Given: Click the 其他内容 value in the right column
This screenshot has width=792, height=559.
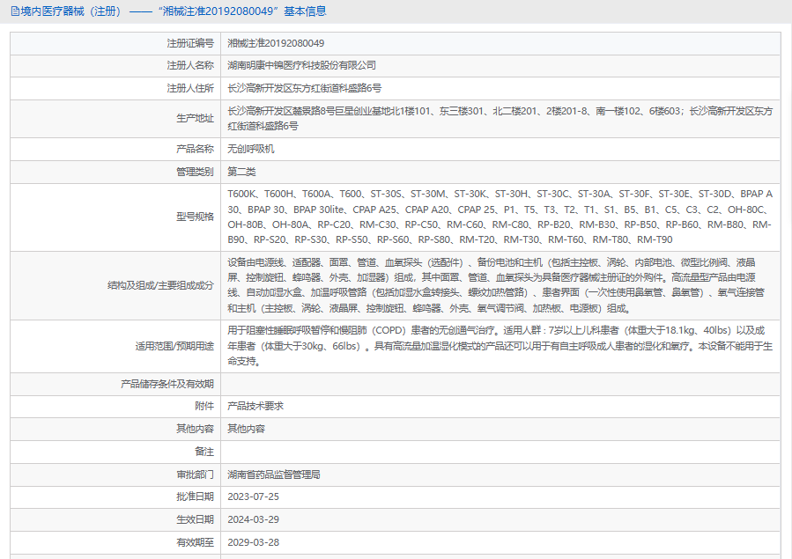Looking at the screenshot, I should 246,429.
